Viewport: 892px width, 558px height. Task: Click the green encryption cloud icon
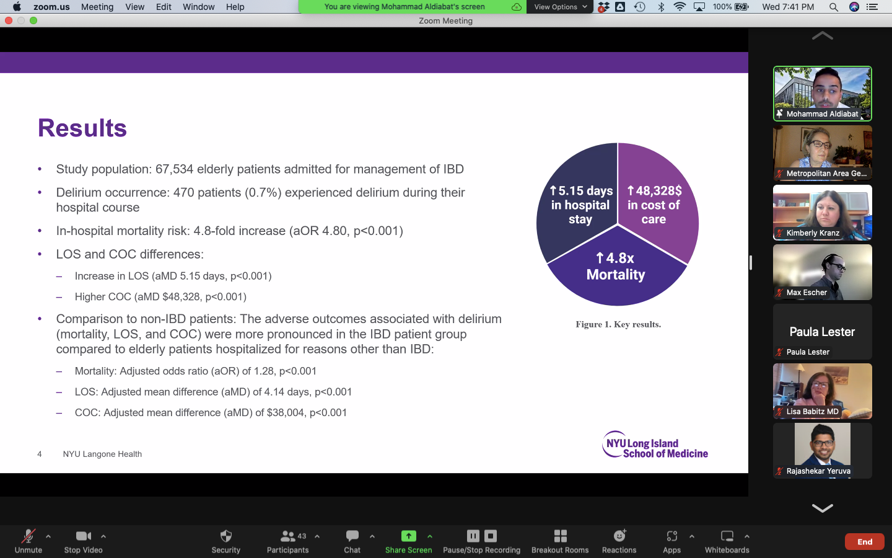pyautogui.click(x=516, y=7)
